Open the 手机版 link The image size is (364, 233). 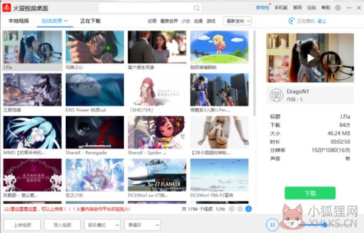281,8
